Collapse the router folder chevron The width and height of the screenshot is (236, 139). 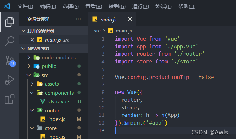[x=32, y=111]
